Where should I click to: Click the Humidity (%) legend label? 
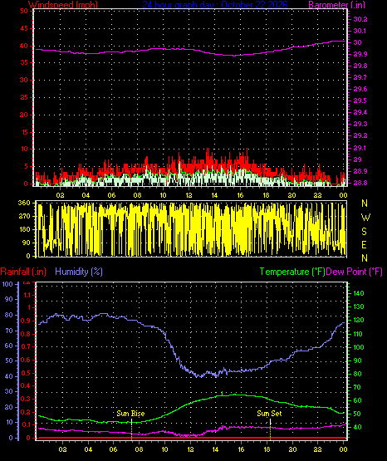79,272
